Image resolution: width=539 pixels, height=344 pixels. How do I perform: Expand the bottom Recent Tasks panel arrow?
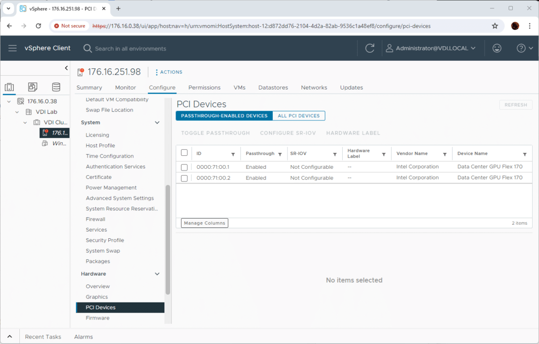[10, 337]
